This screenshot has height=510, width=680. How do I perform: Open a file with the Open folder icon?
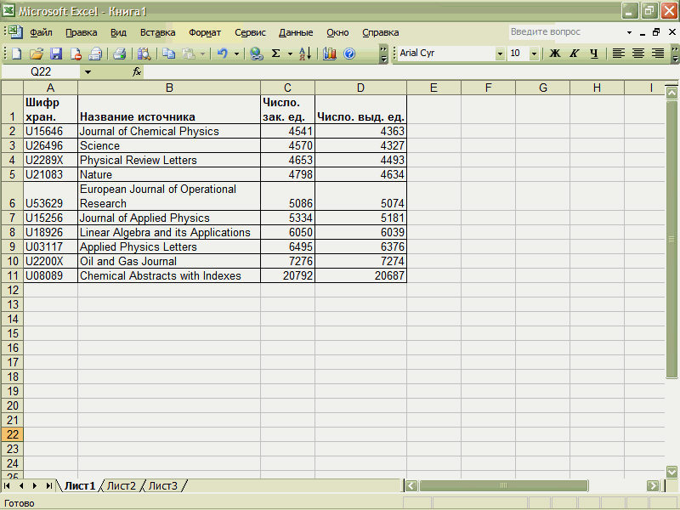point(37,54)
